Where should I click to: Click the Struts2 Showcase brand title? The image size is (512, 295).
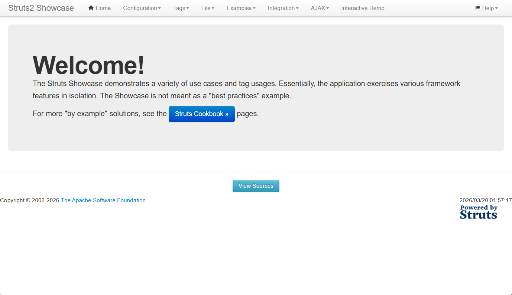(41, 8)
